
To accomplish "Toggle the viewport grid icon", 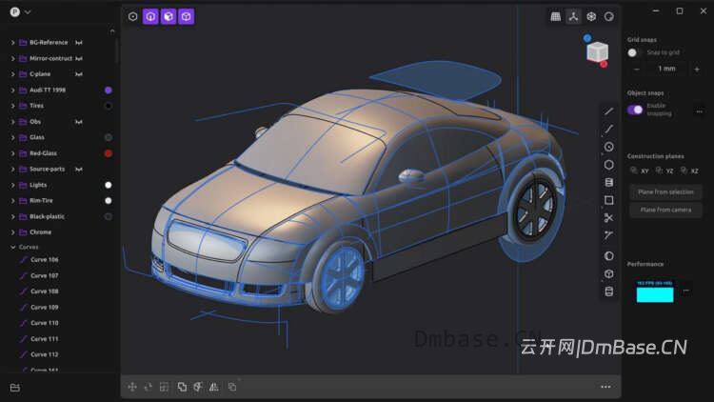I will (x=556, y=17).
